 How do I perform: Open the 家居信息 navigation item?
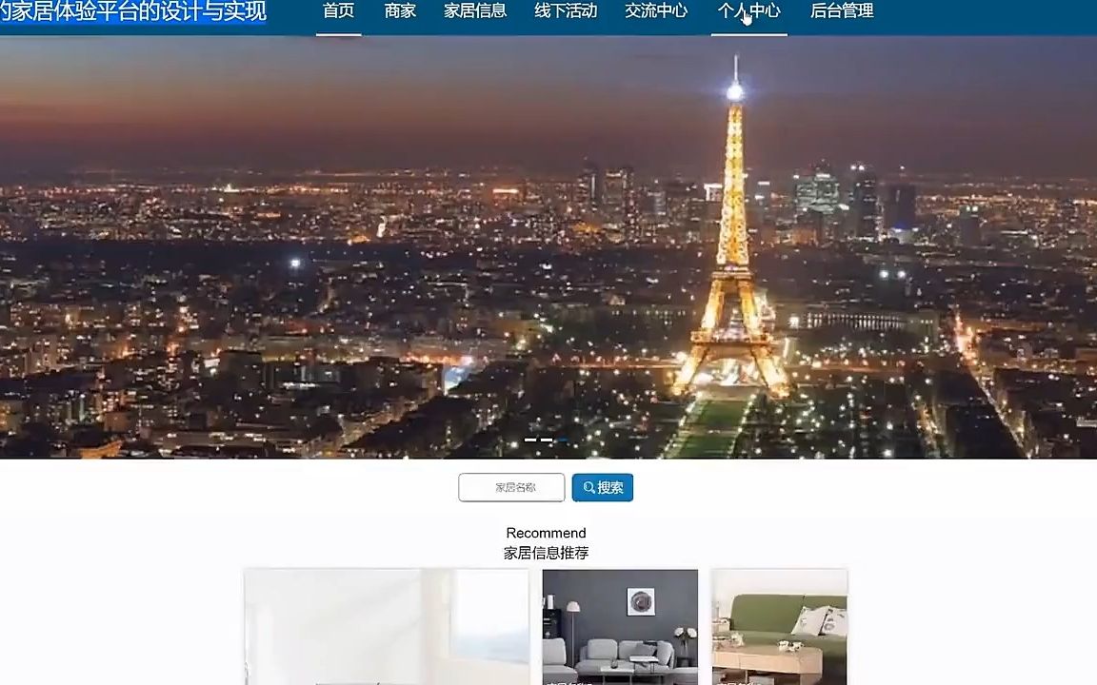[475, 11]
